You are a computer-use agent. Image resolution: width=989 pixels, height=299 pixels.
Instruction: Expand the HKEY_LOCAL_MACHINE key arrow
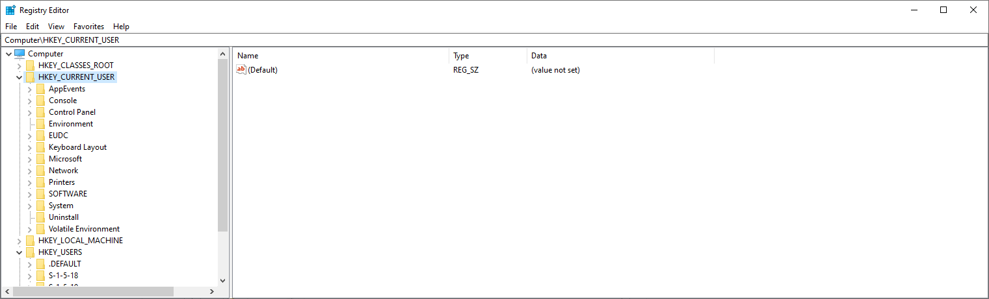pyautogui.click(x=19, y=241)
